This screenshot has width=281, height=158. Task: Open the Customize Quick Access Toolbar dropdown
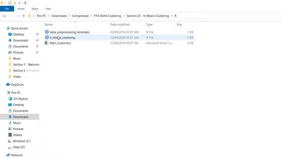(x=19, y=3)
